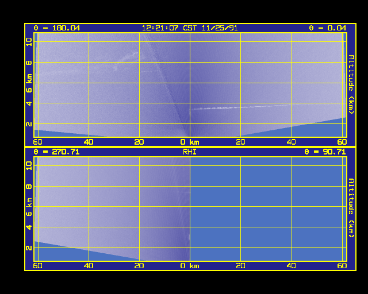
Task: Click lower panel's 6 km altitude label
Action: tap(29, 207)
